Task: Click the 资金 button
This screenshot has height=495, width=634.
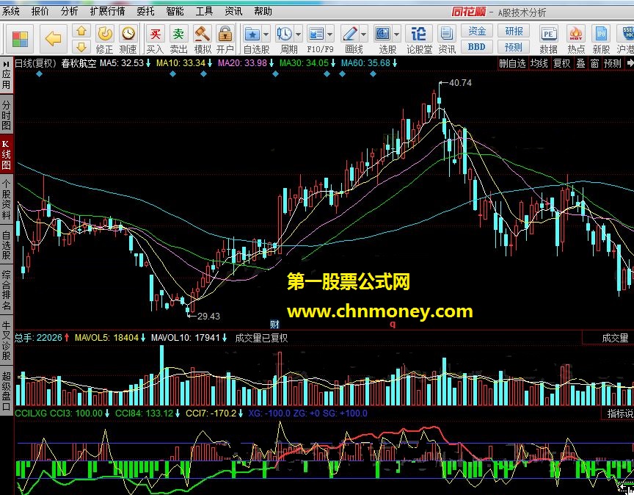Action: tap(477, 31)
